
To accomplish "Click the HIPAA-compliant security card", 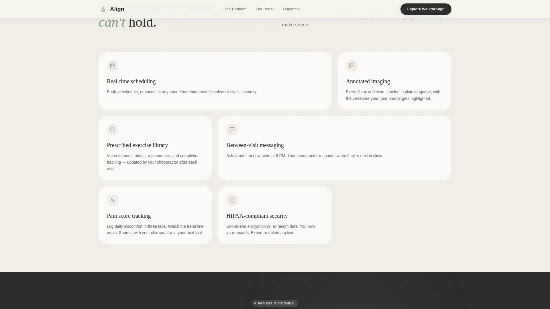I will click(x=275, y=215).
